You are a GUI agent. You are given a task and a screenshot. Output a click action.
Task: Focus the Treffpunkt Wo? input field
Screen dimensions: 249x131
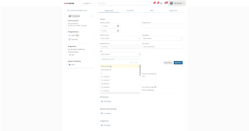pos(162,26)
